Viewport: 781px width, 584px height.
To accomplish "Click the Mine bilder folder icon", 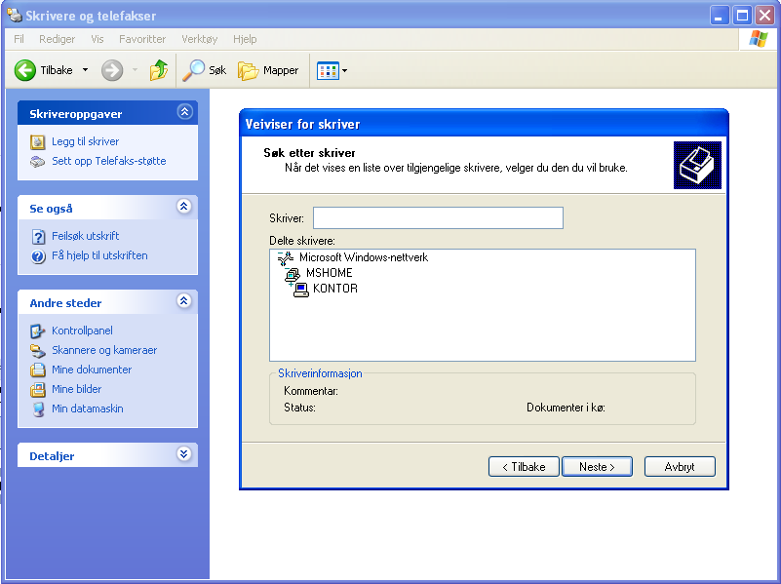I will tap(37, 389).
